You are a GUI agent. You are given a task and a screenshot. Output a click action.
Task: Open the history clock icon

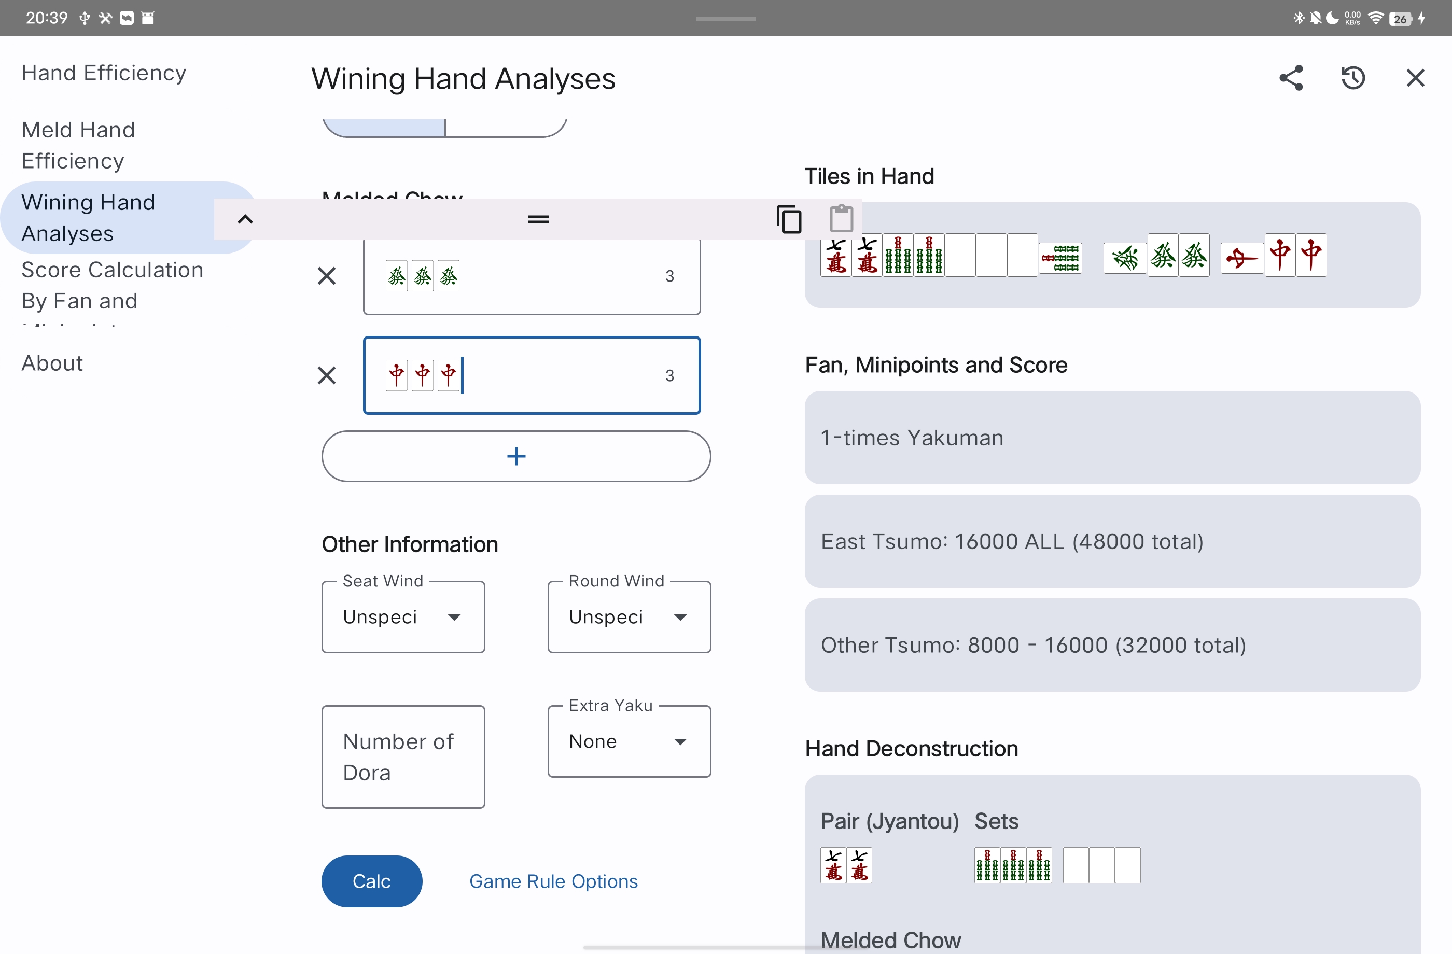click(1352, 78)
